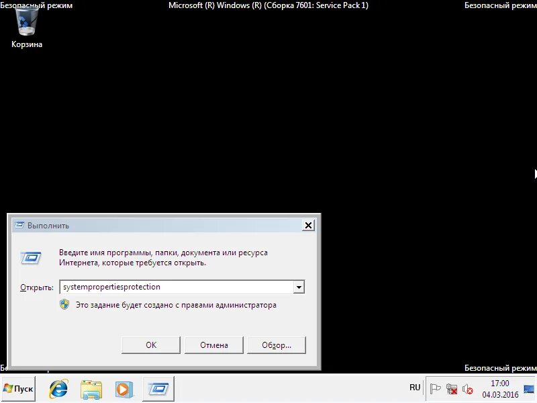Click the Корзина label under the bin
Screen dimensions: 537x403
click(x=27, y=44)
